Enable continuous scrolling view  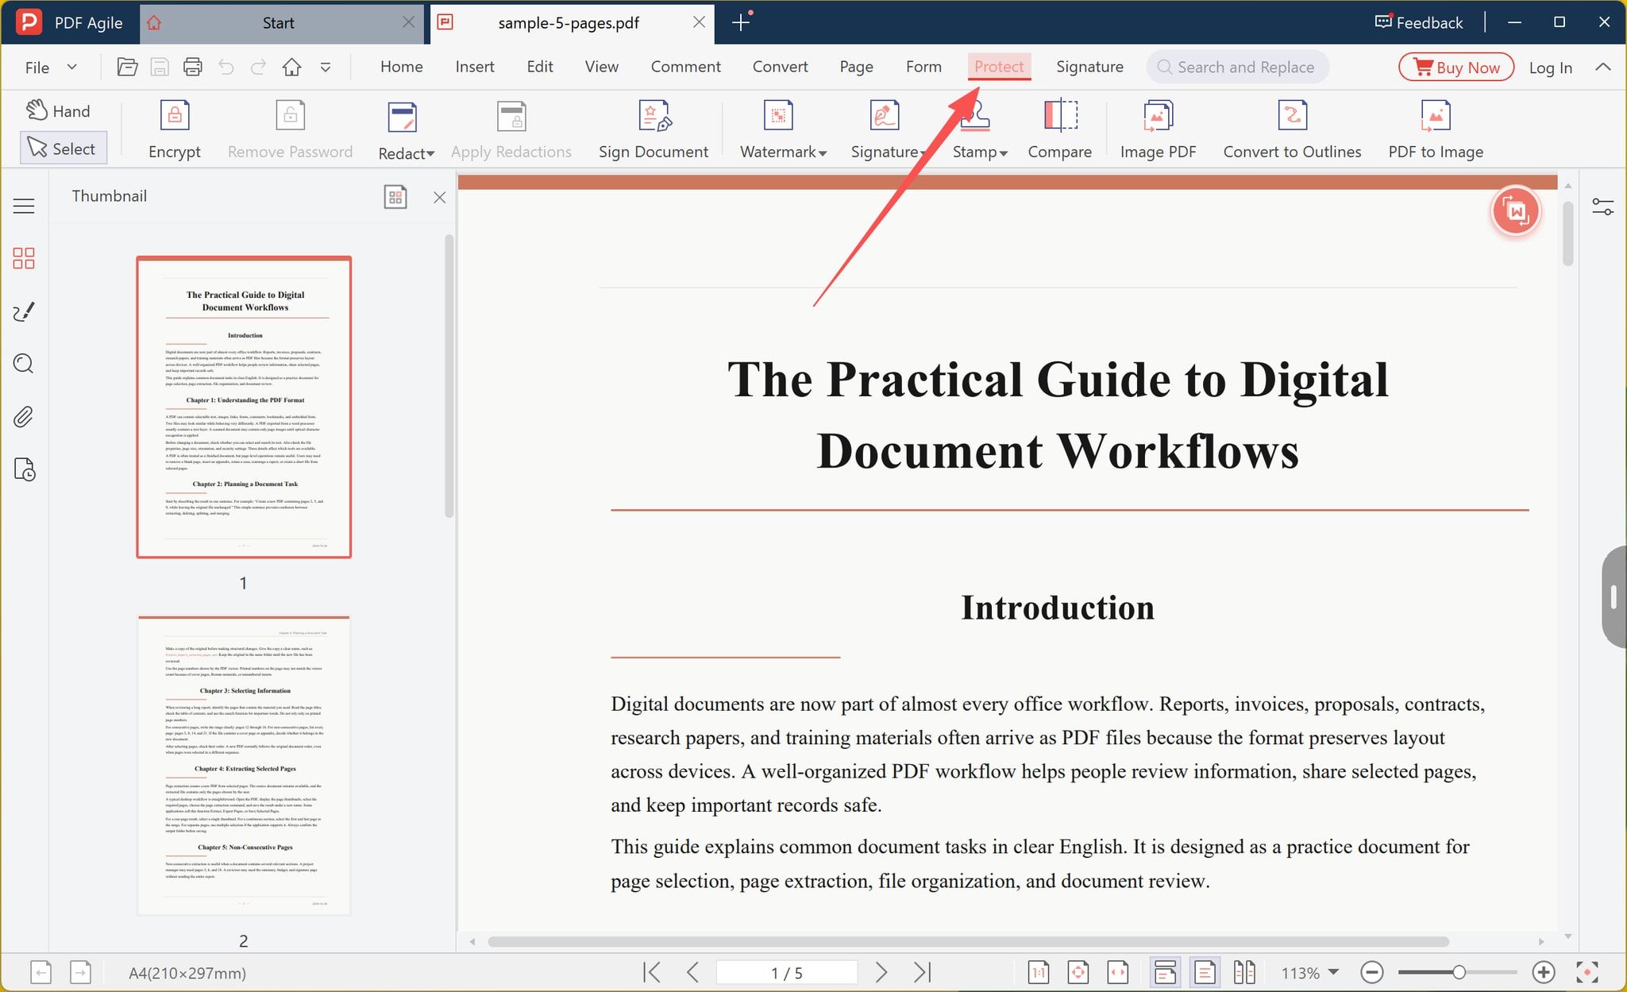tap(1166, 972)
